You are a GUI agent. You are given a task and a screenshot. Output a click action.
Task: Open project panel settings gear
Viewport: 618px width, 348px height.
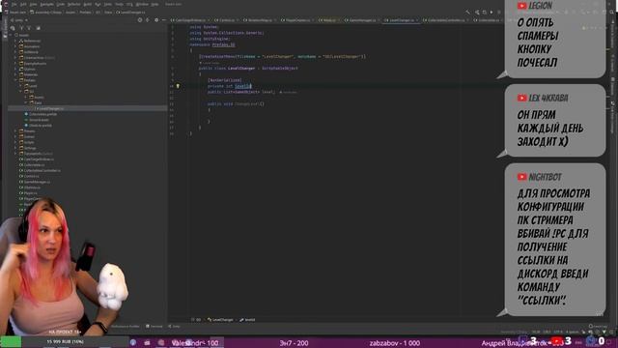(x=156, y=20)
